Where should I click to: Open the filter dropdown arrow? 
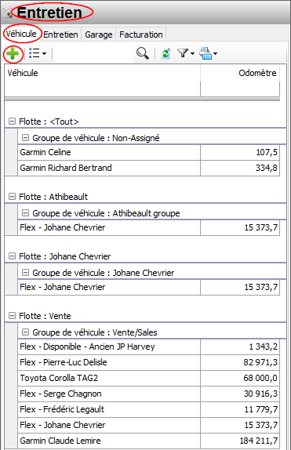point(192,53)
